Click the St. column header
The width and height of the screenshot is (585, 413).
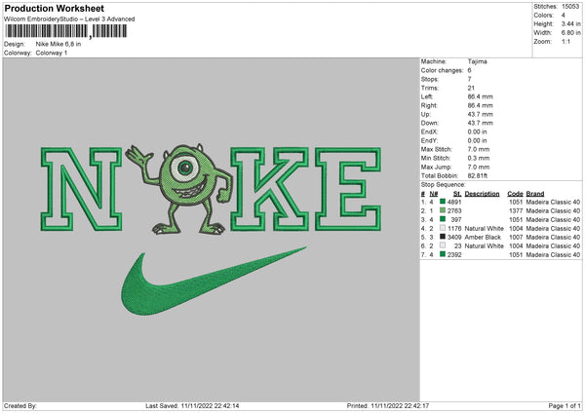coord(457,194)
